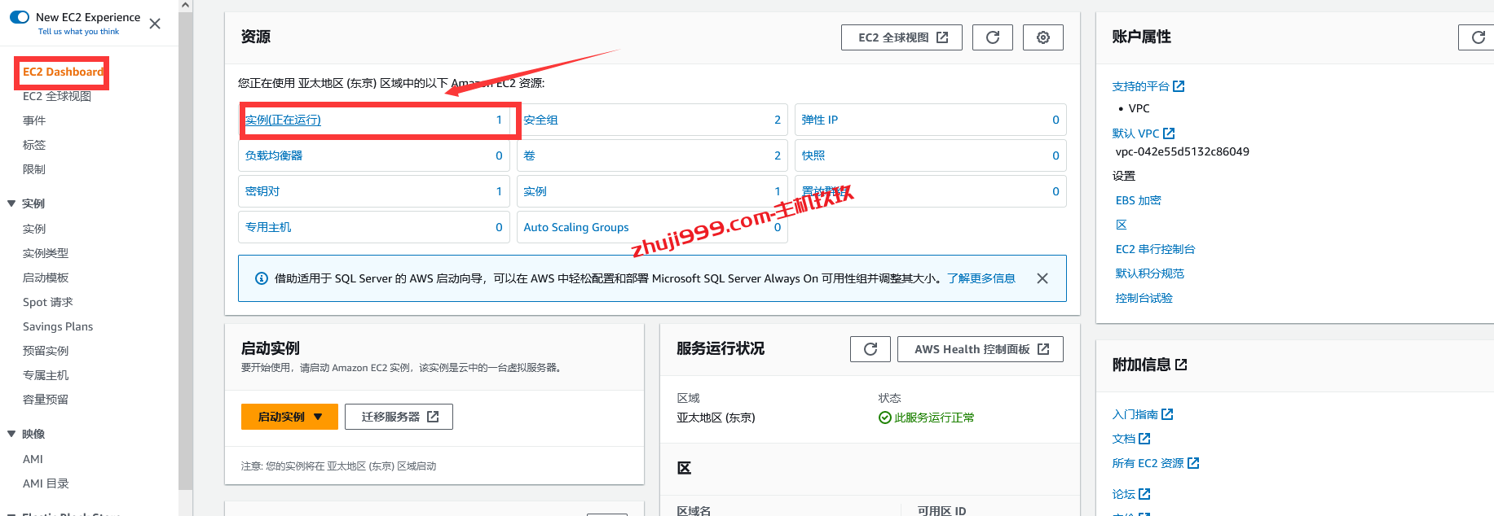Refresh the 账户属性 panel
Screen dimensions: 1494x516
pos(1478,37)
